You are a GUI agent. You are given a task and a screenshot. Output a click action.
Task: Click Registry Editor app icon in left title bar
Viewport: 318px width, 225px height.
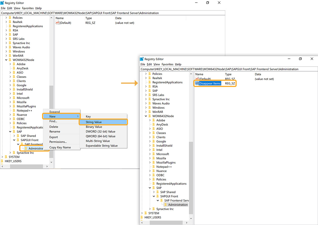(2, 3)
